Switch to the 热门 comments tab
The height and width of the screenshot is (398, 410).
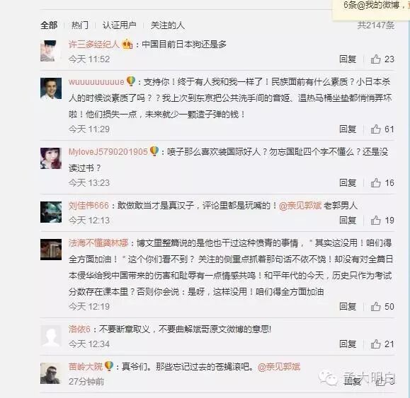pyautogui.click(x=80, y=25)
